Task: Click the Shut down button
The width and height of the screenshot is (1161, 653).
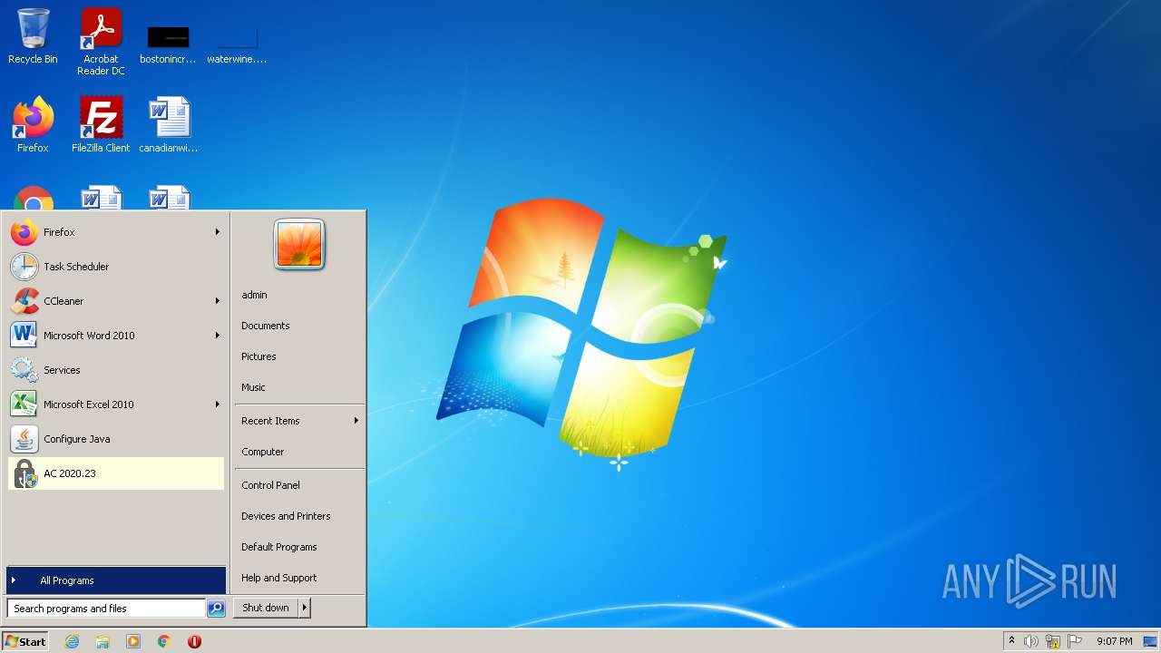Action: 266,608
